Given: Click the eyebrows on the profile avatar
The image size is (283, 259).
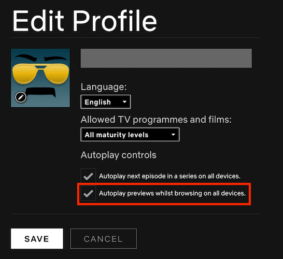Looking at the screenshot, I should click(x=40, y=57).
